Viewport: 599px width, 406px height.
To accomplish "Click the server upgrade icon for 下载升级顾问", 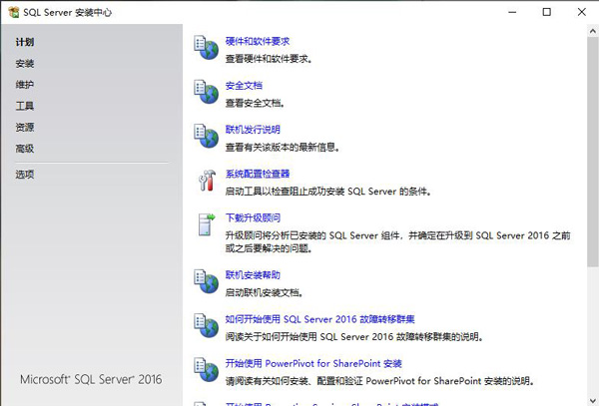I will pyautogui.click(x=207, y=224).
